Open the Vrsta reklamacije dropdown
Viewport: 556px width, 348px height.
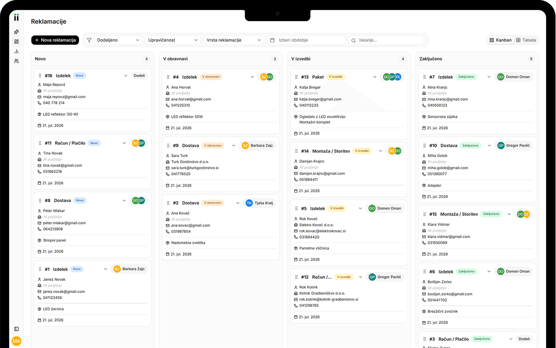pos(234,40)
